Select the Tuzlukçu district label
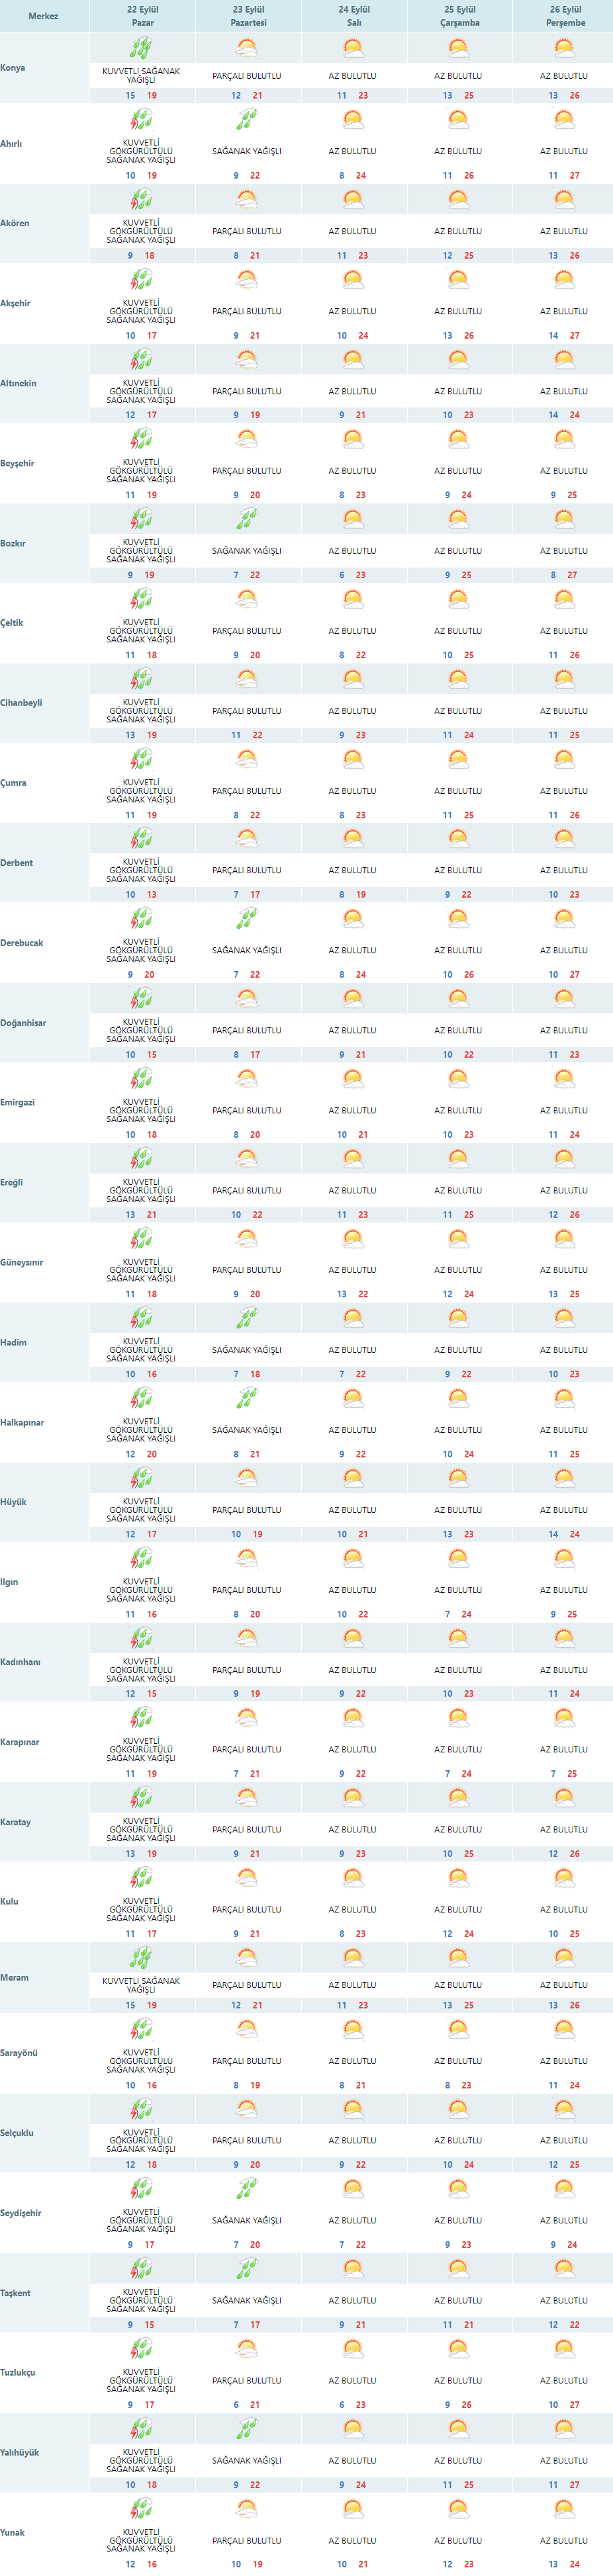 point(18,2372)
